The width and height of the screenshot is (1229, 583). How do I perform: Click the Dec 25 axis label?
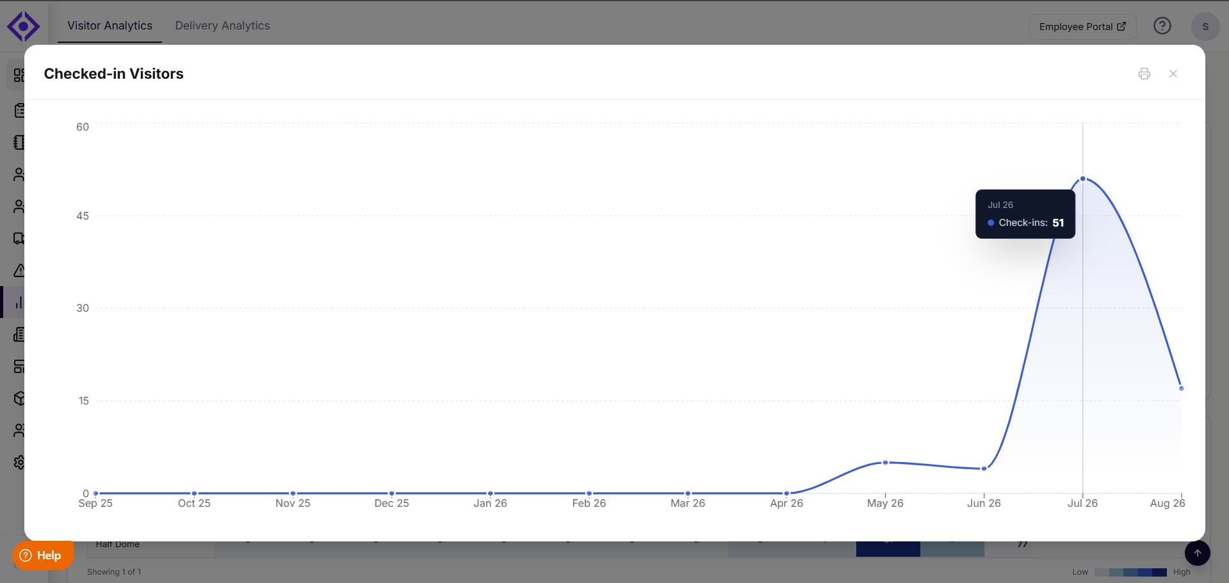392,504
